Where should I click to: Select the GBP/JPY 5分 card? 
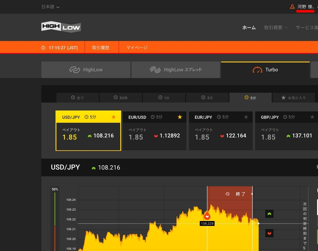point(286,131)
